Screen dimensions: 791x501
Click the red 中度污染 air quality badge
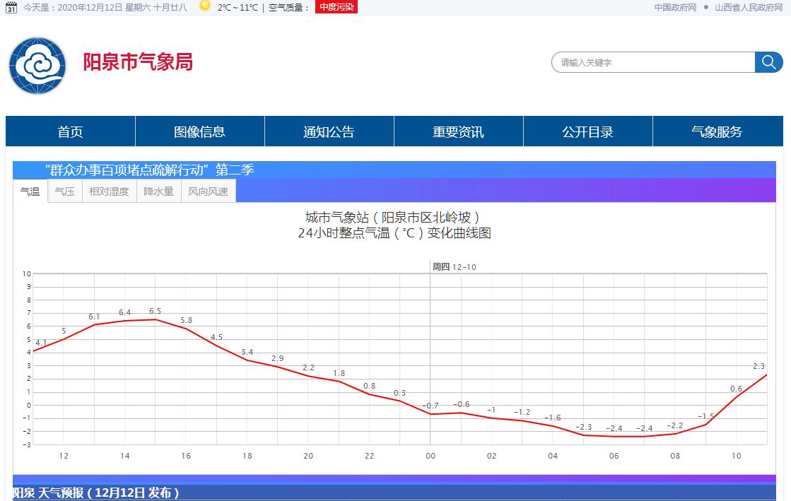point(336,7)
